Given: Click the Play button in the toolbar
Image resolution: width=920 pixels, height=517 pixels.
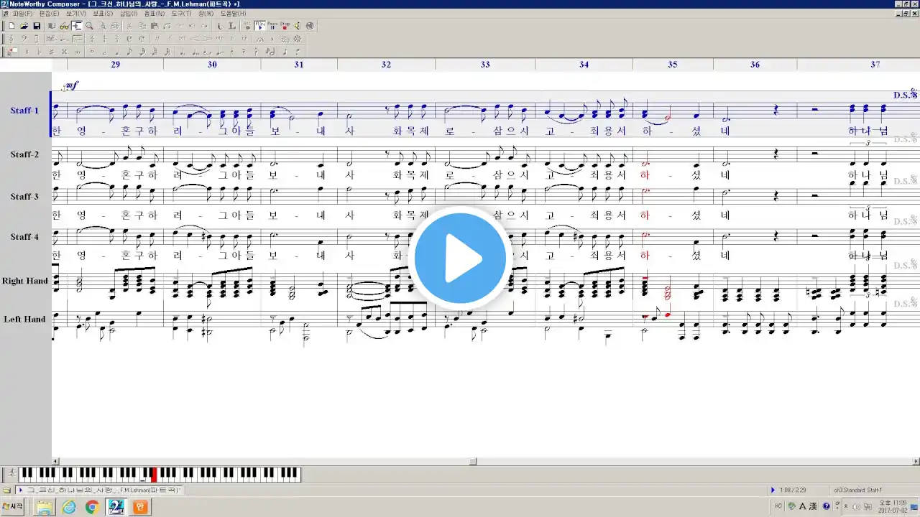Looking at the screenshot, I should pos(259,26).
